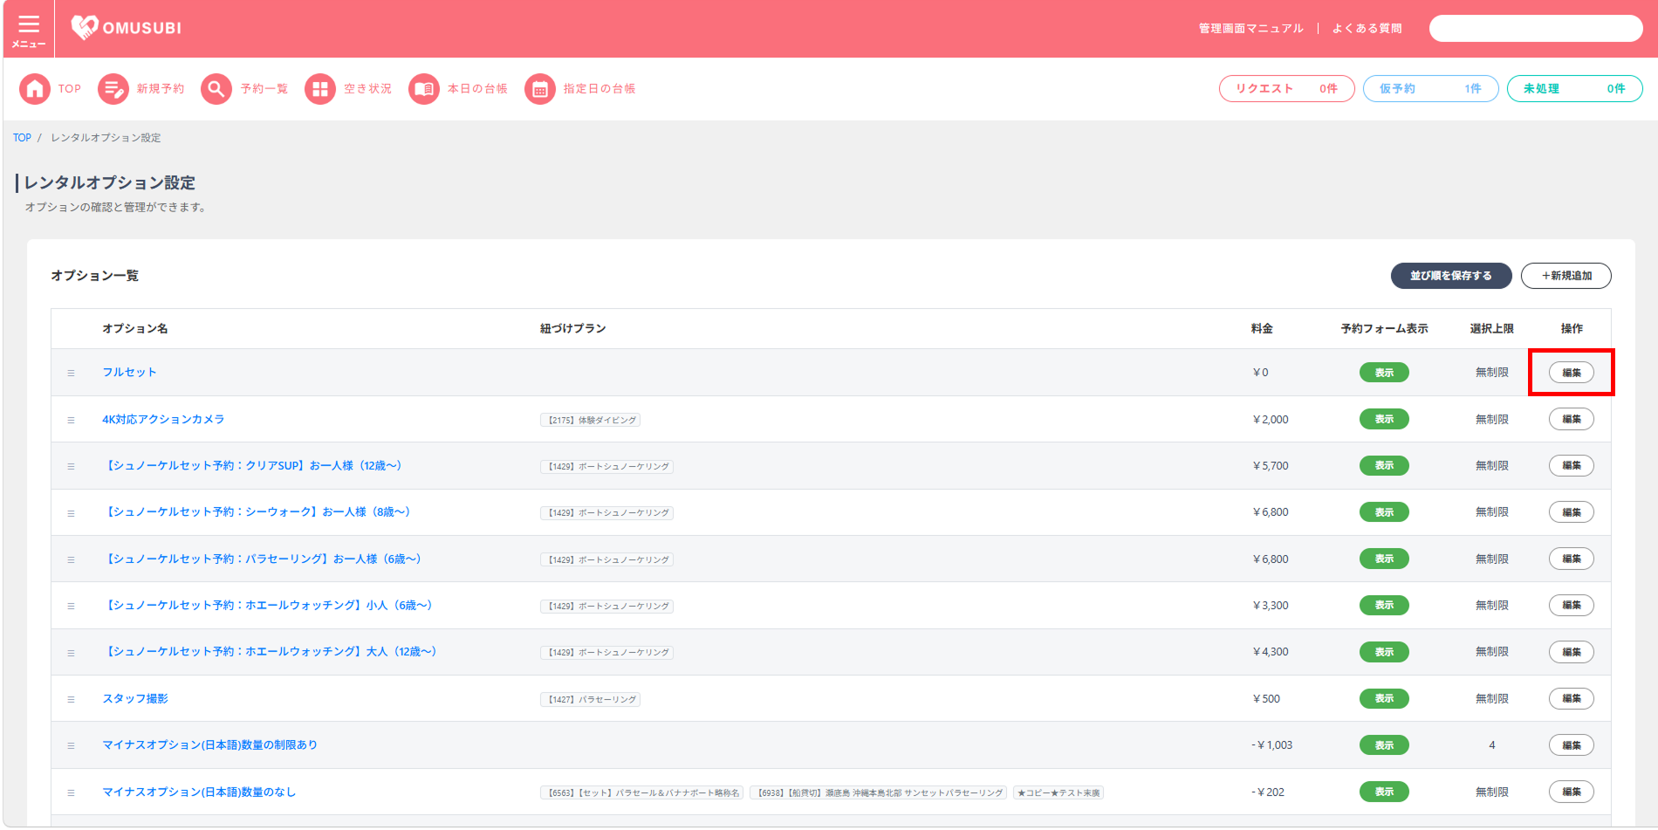Click 編集 for シーウォーク option
The height and width of the screenshot is (830, 1658).
coord(1571,512)
